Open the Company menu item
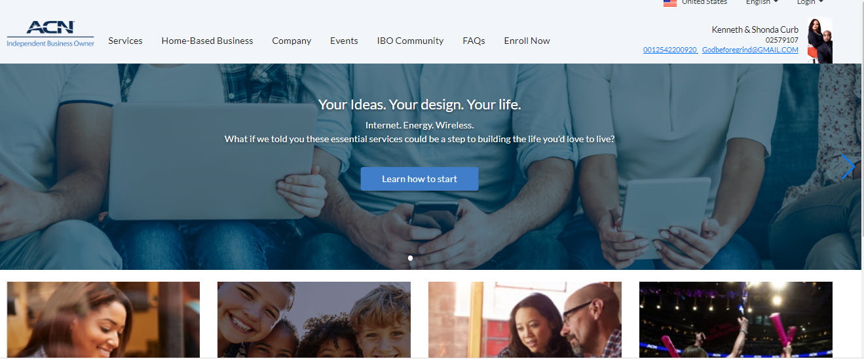 (291, 41)
